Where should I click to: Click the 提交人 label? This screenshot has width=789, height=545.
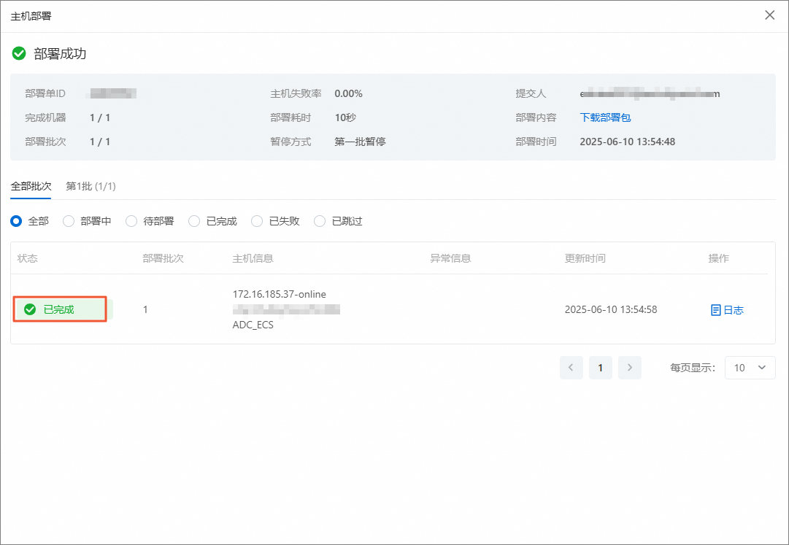[x=531, y=93]
